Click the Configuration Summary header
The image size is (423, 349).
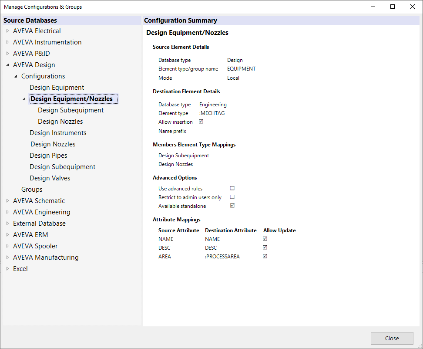click(282, 20)
